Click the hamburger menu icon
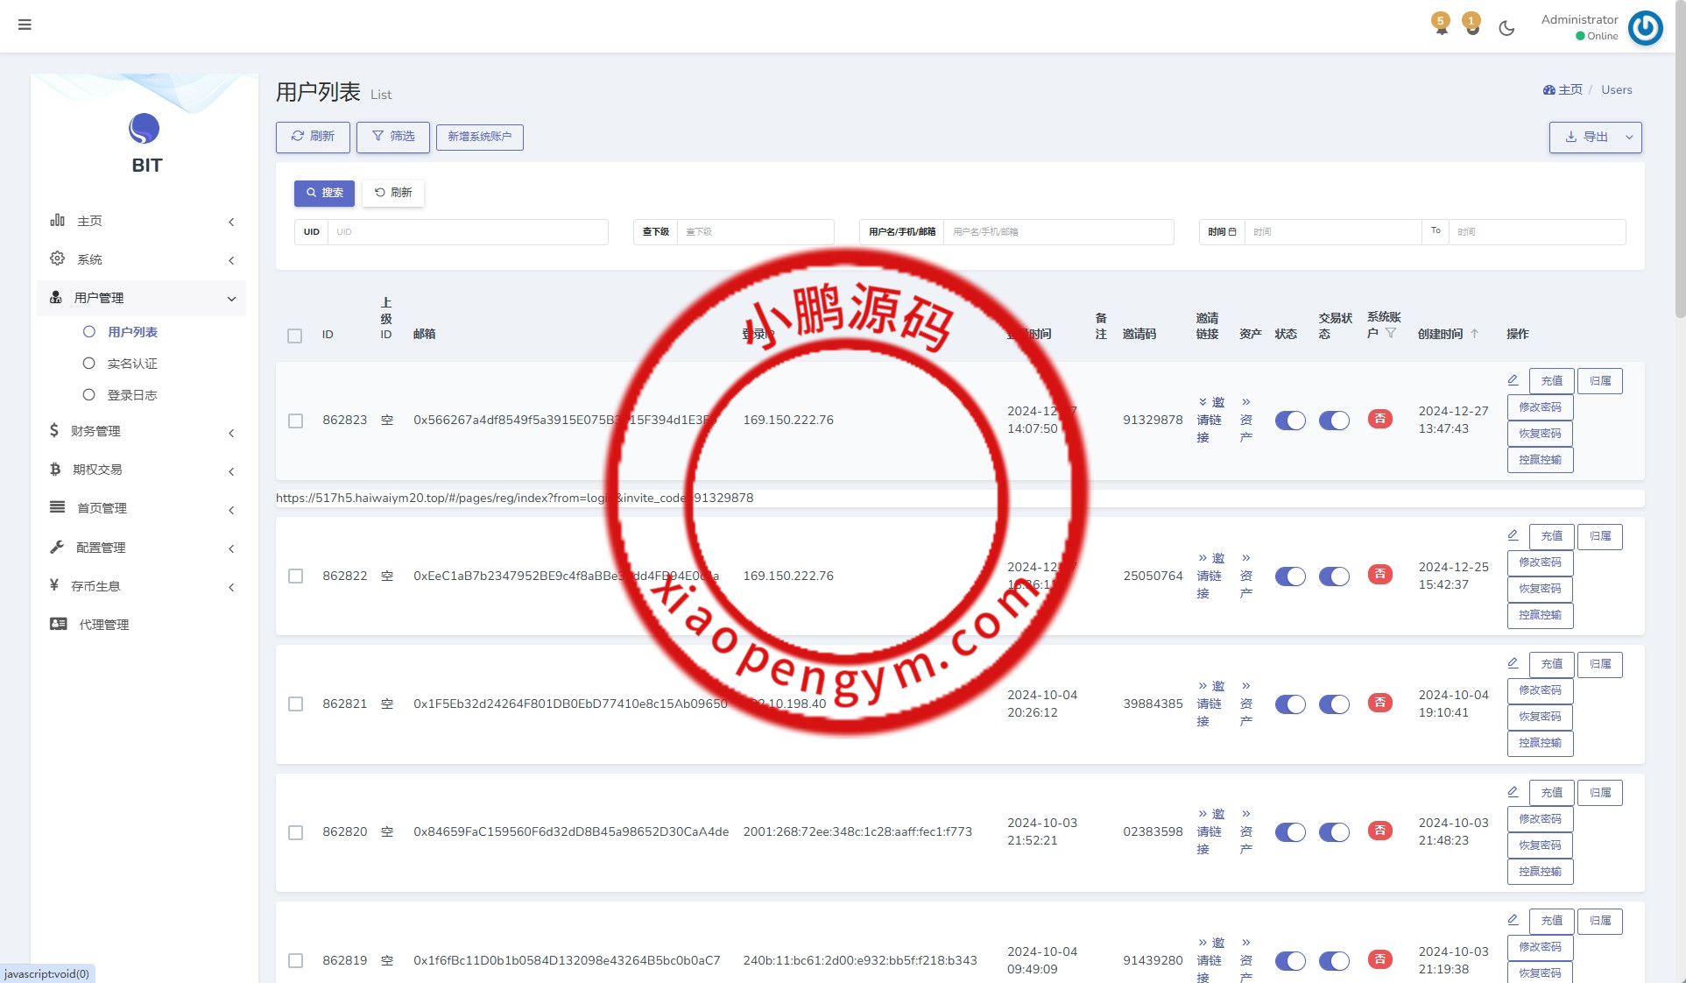This screenshot has height=983, width=1686. click(25, 25)
